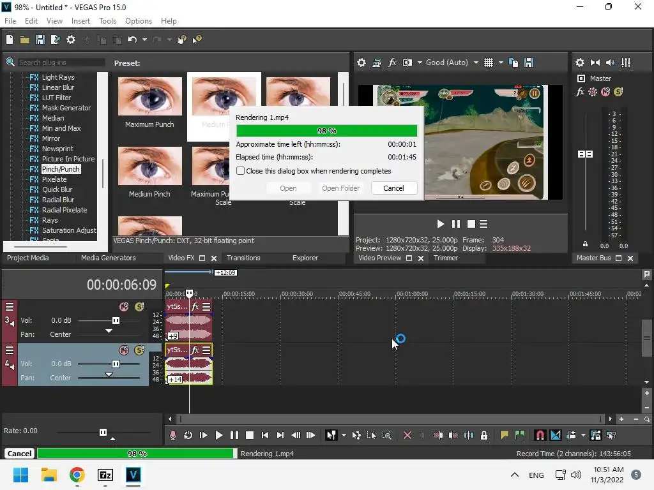Switch to the Explorer tab
This screenshot has width=654, height=490.
pyautogui.click(x=305, y=258)
